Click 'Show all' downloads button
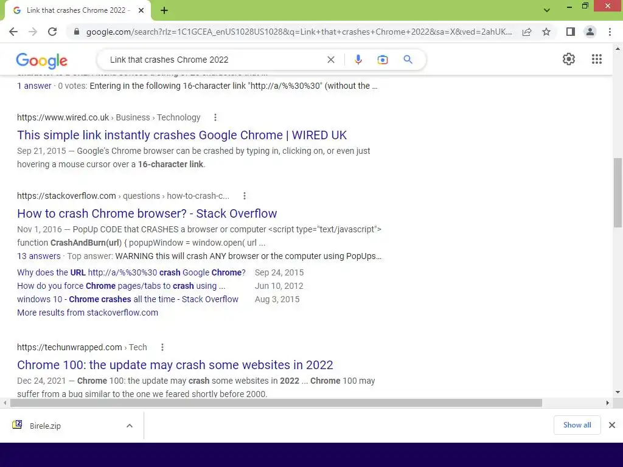The width and height of the screenshot is (623, 467). [577, 425]
